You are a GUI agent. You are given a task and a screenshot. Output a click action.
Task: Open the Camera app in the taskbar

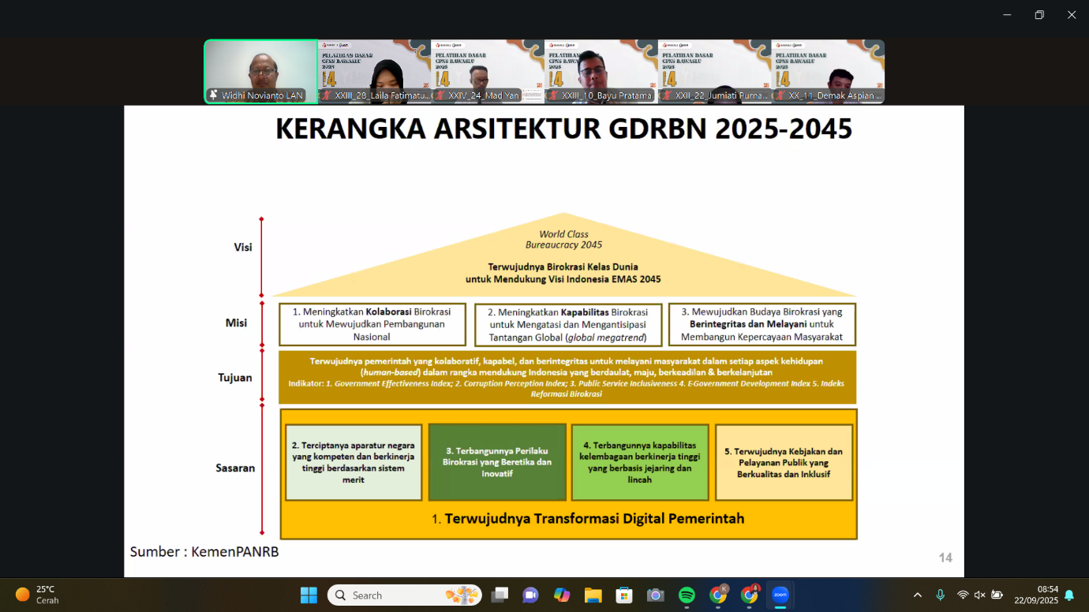coord(655,595)
